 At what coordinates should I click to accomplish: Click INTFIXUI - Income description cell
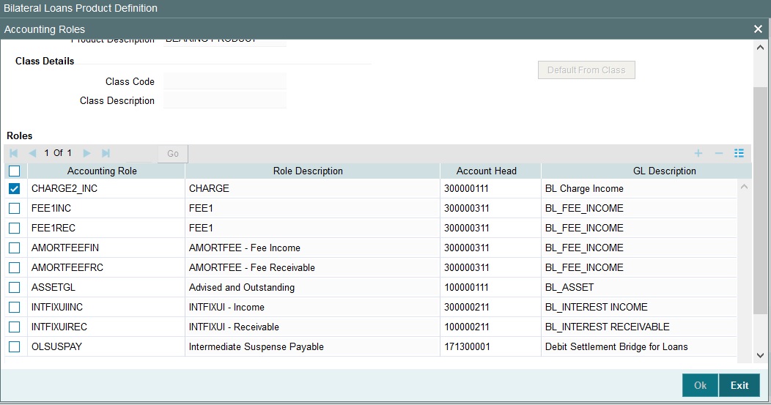pyautogui.click(x=312, y=307)
